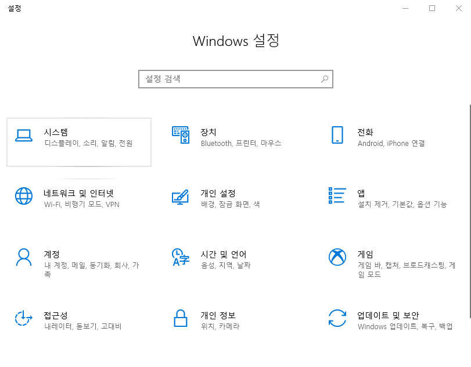
Task: Focus the 설정 검색 search field
Action: point(236,79)
